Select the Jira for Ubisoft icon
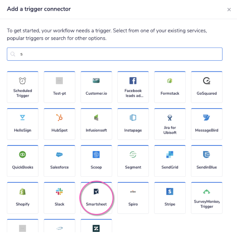Viewport: 237px width, 239px height. [170, 118]
